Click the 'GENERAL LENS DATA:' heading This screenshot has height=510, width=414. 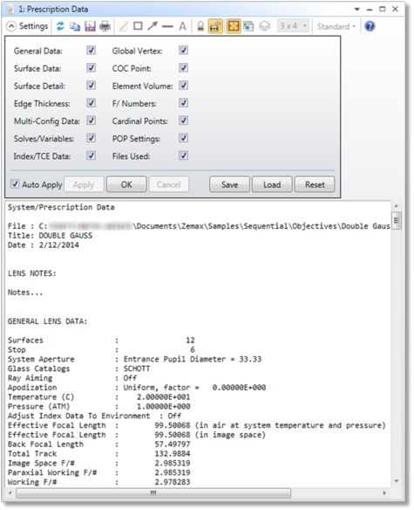coord(47,321)
